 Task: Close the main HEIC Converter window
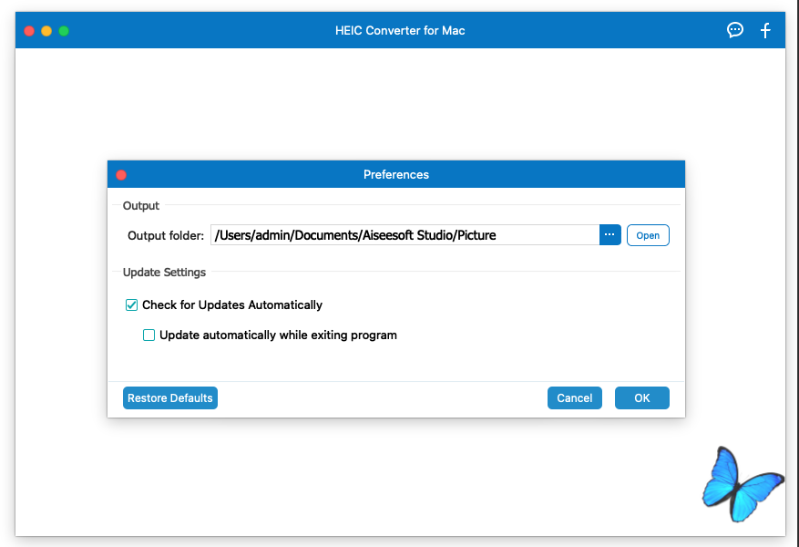(29, 31)
